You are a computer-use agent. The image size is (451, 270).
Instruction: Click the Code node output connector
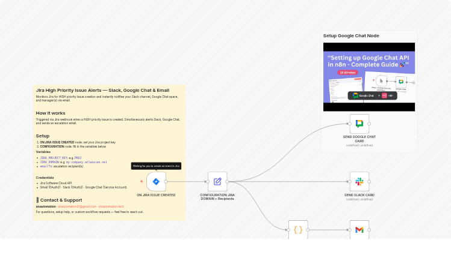pos(308,230)
